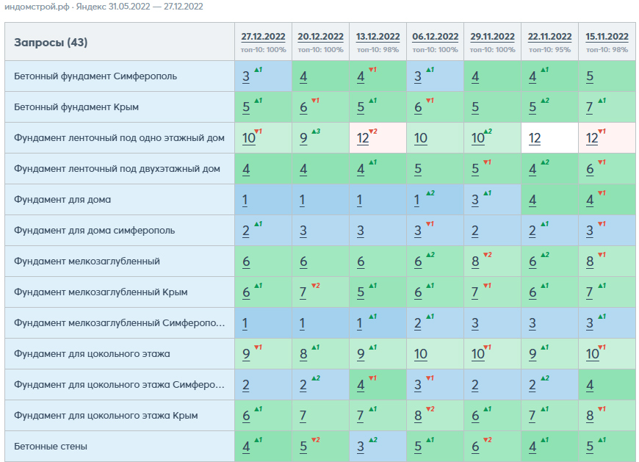Open the 20.12.2022 date column header
Image resolution: width=639 pixels, height=462 pixels.
click(320, 37)
